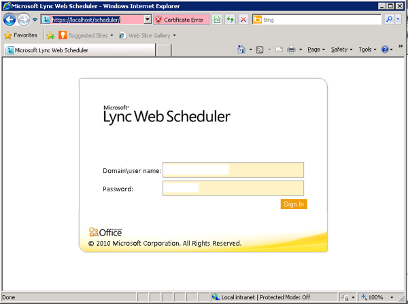Click the browser Back arrow button
The height and width of the screenshot is (304, 408).
[10, 20]
